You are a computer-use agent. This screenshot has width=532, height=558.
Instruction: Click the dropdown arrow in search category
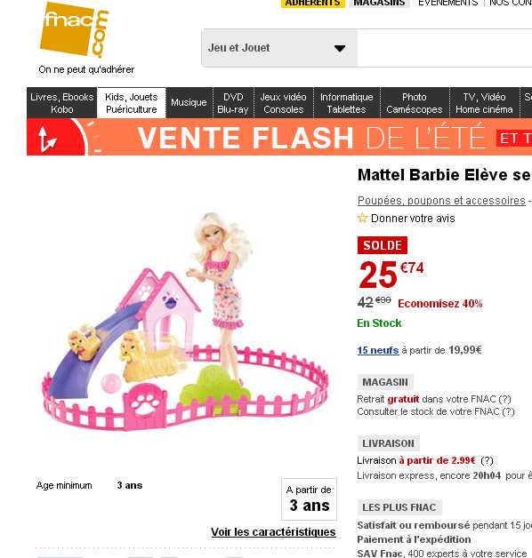pyautogui.click(x=340, y=48)
